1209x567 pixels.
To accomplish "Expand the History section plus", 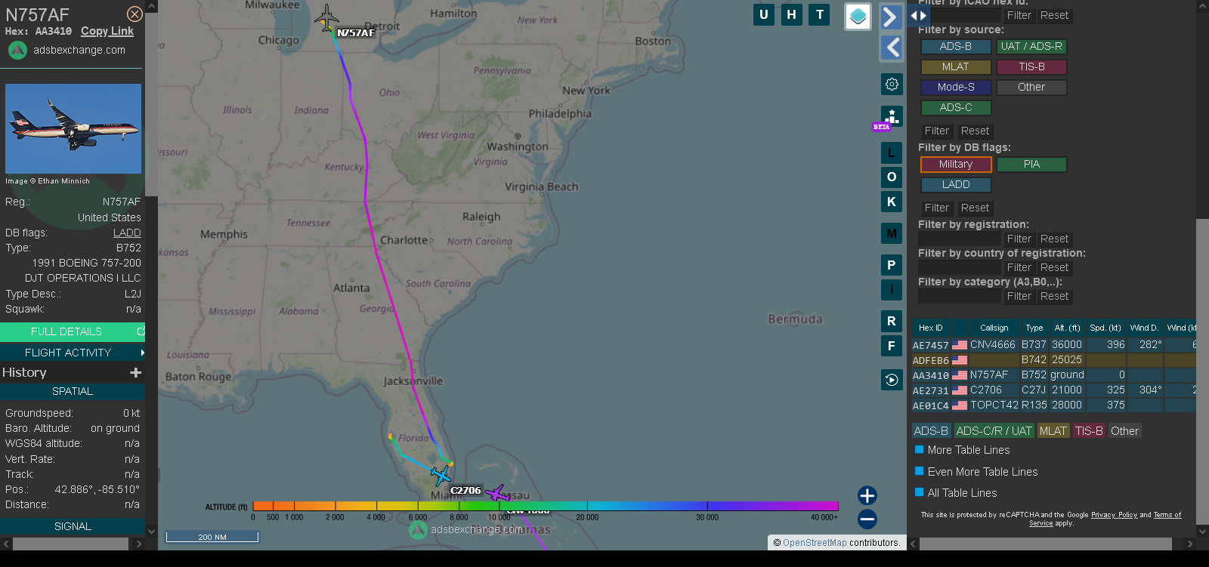I will [x=136, y=372].
